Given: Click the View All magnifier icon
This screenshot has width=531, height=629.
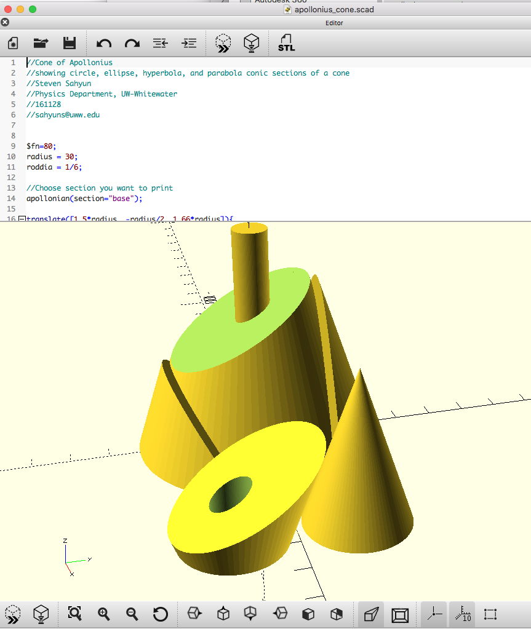Looking at the screenshot, I should tap(74, 614).
